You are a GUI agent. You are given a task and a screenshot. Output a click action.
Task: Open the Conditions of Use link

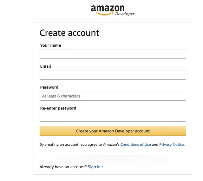click(x=135, y=144)
